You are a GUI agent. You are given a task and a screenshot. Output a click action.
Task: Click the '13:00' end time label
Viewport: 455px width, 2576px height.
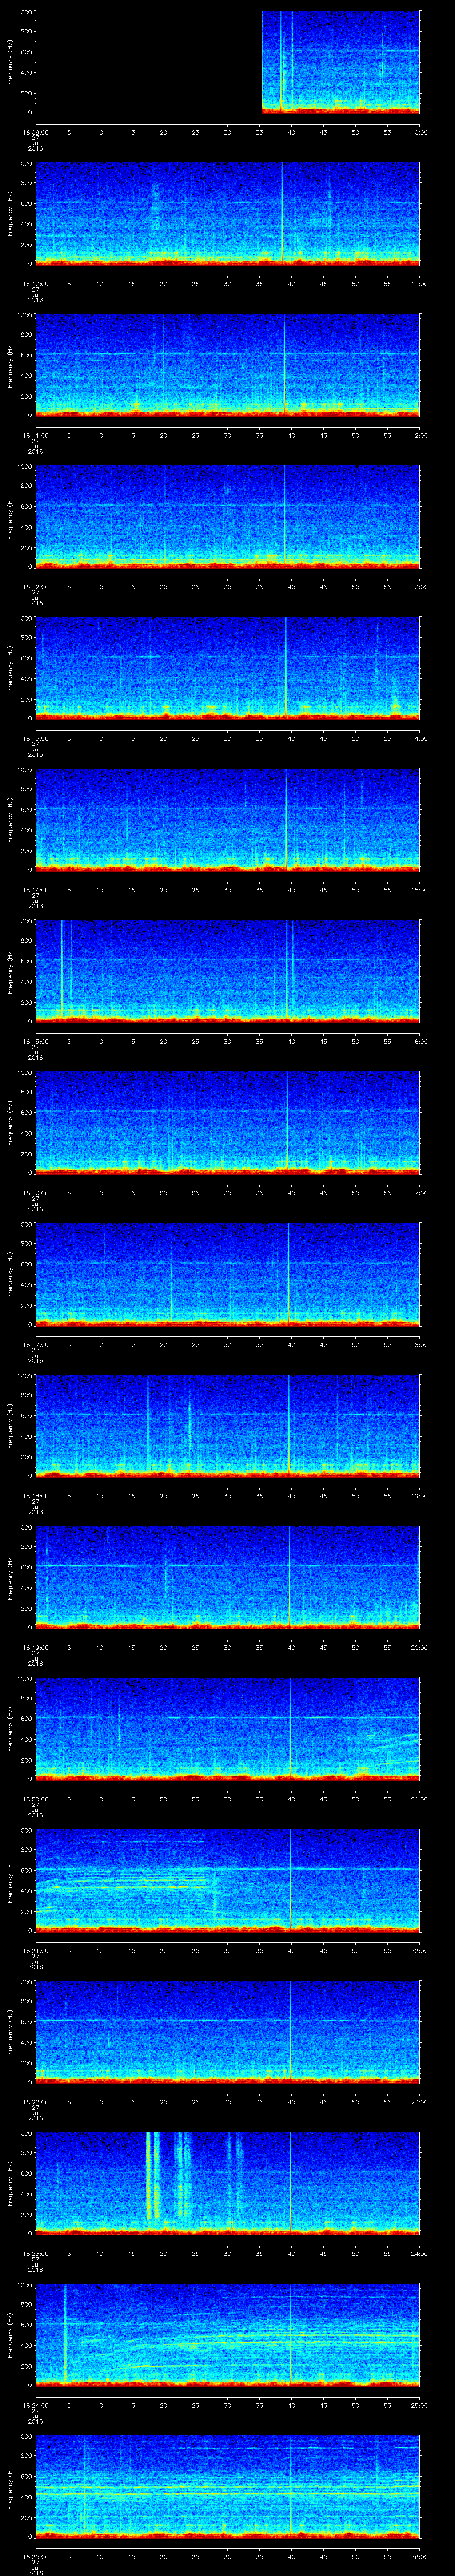[x=420, y=587]
